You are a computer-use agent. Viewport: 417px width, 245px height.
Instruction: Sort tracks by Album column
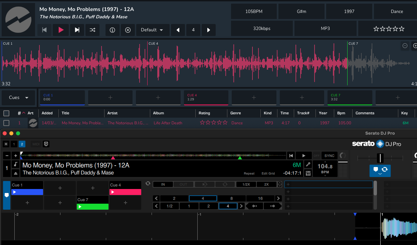point(159,113)
